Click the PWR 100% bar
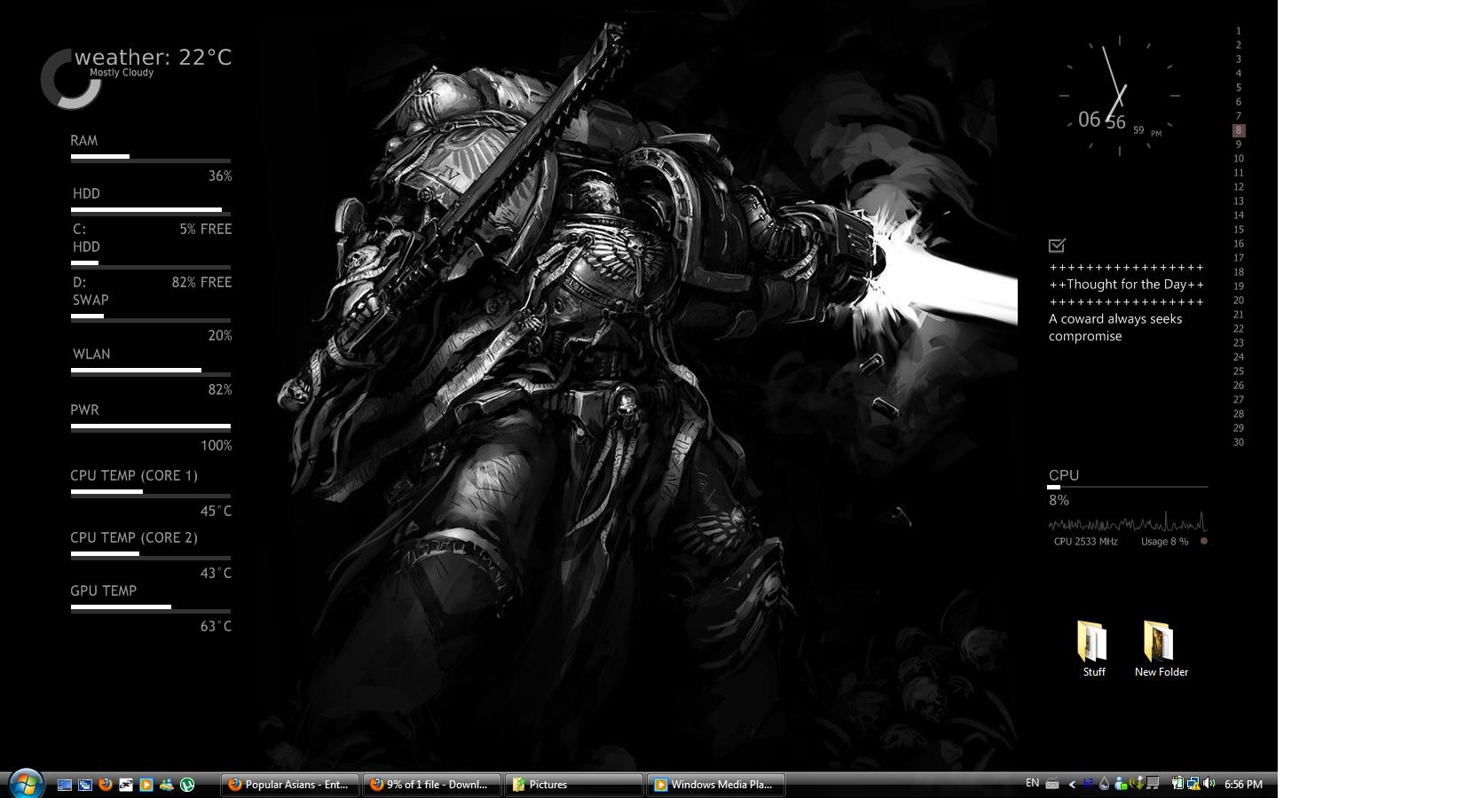The image size is (1480, 798). 151,427
